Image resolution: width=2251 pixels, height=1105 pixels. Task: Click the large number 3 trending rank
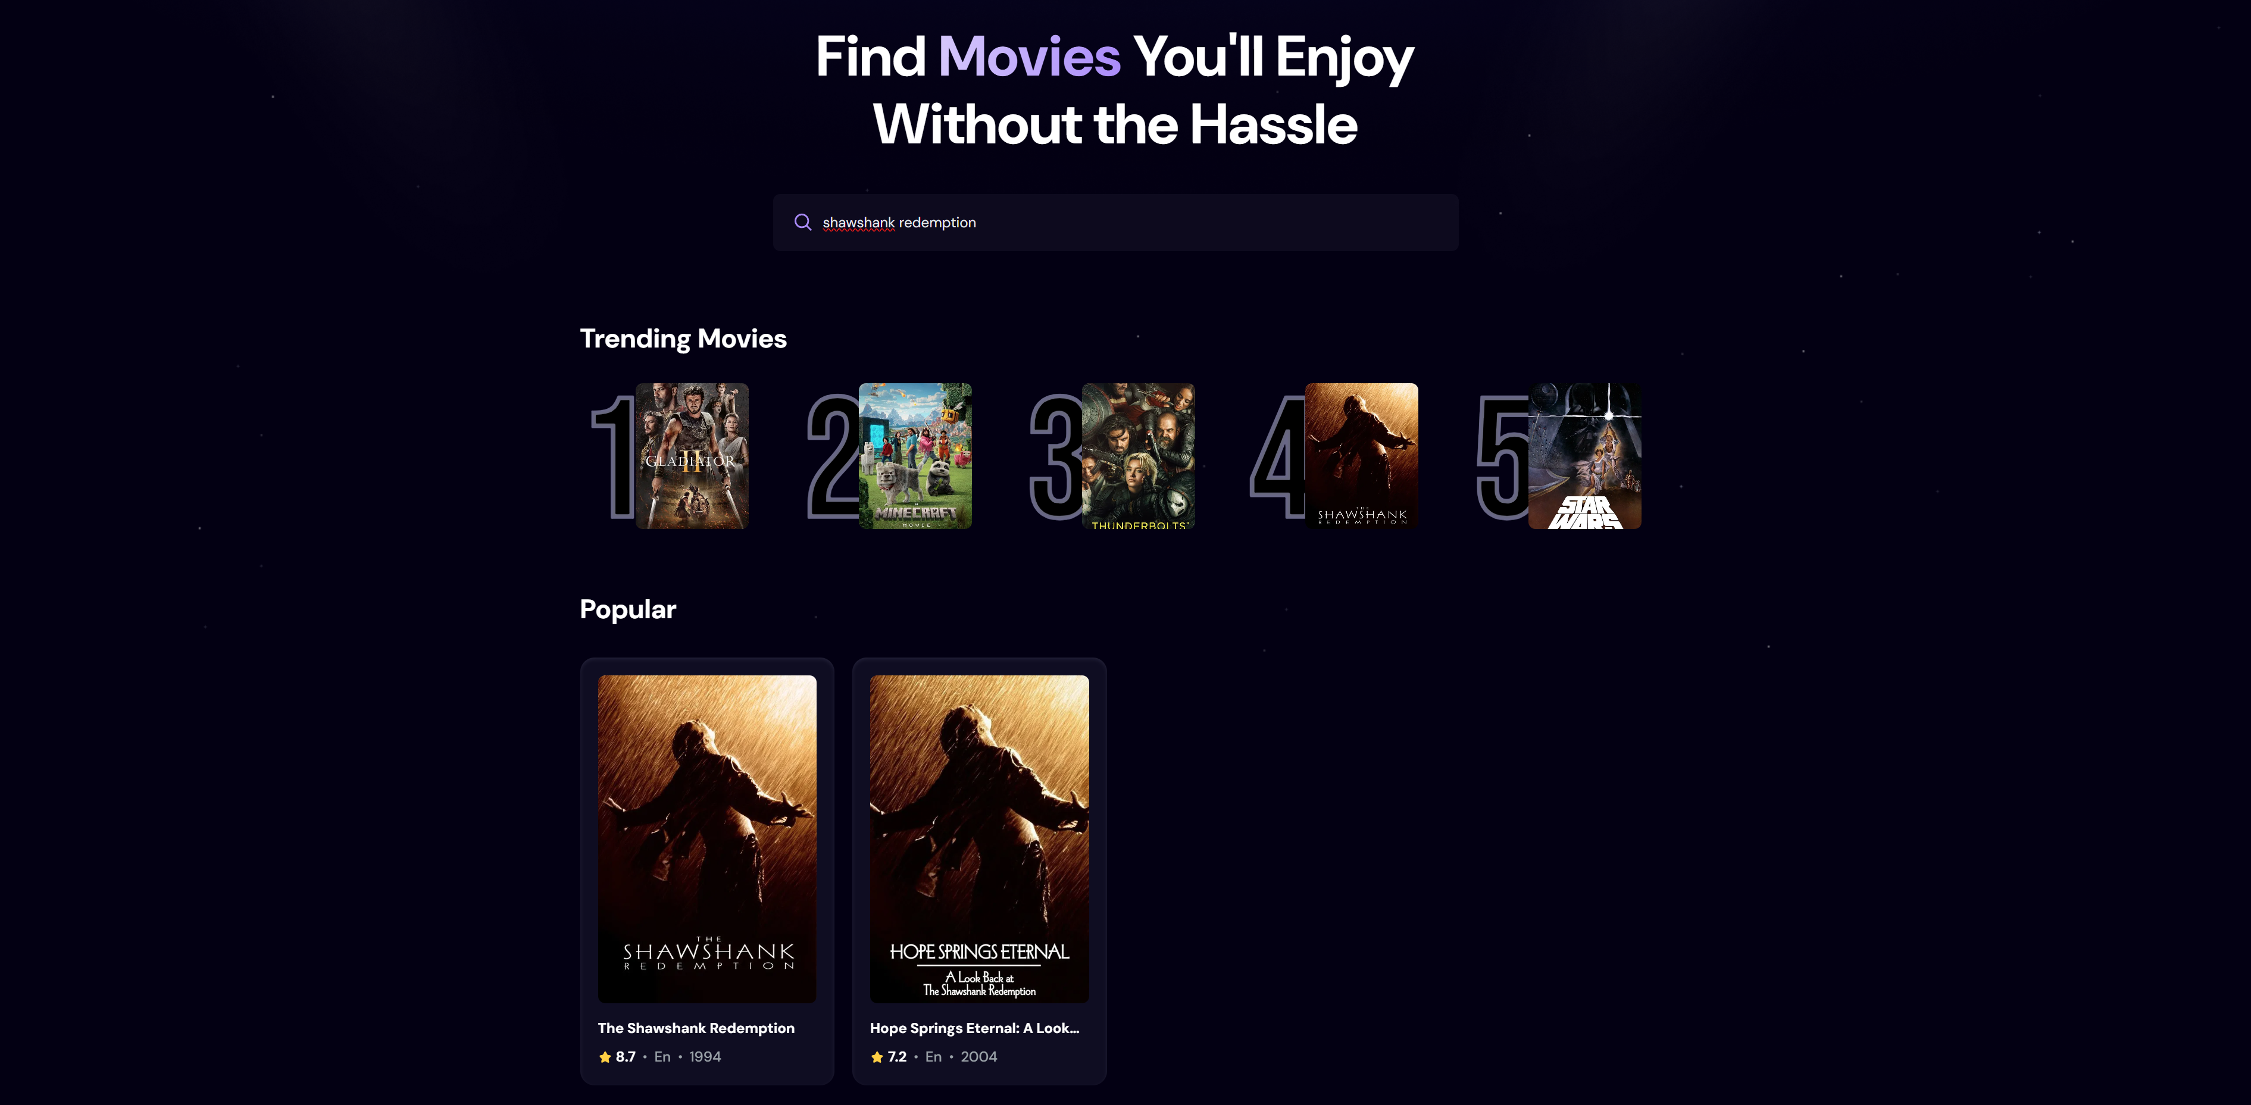click(1056, 456)
